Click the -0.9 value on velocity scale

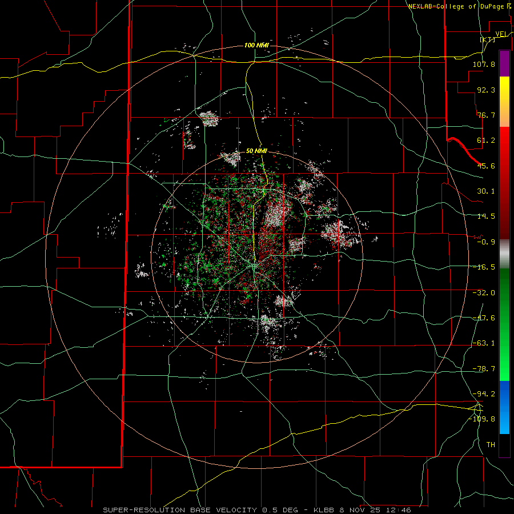point(486,242)
